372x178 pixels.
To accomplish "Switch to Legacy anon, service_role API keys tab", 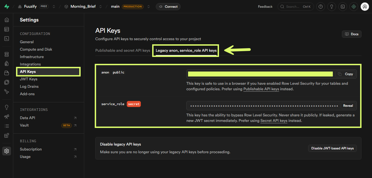I will pyautogui.click(x=186, y=51).
